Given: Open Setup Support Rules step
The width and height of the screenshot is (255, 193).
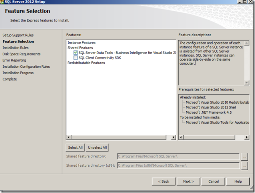Looking at the screenshot, I should pyautogui.click(x=18, y=35).
